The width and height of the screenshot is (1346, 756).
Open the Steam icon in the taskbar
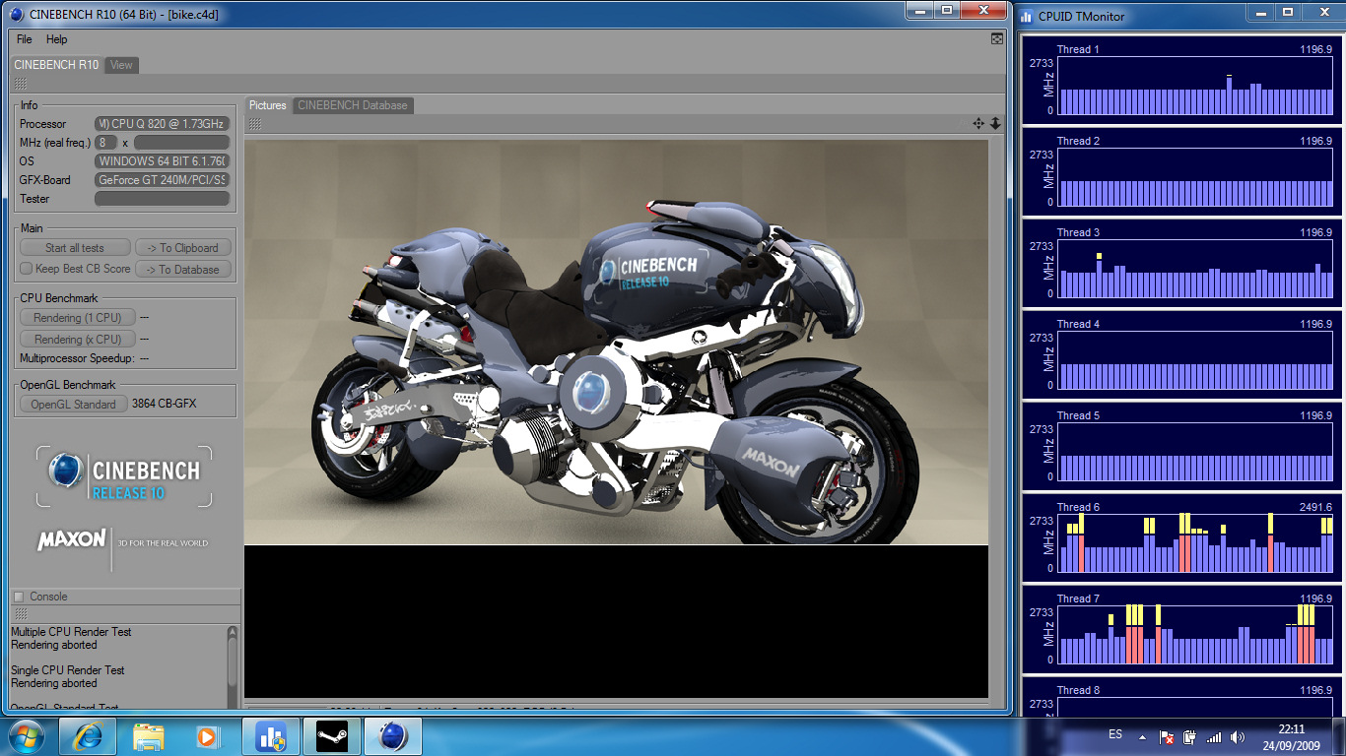331,736
